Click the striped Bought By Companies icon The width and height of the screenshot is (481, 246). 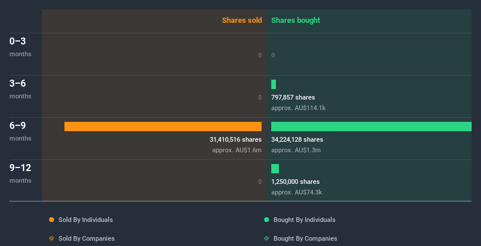267,238
